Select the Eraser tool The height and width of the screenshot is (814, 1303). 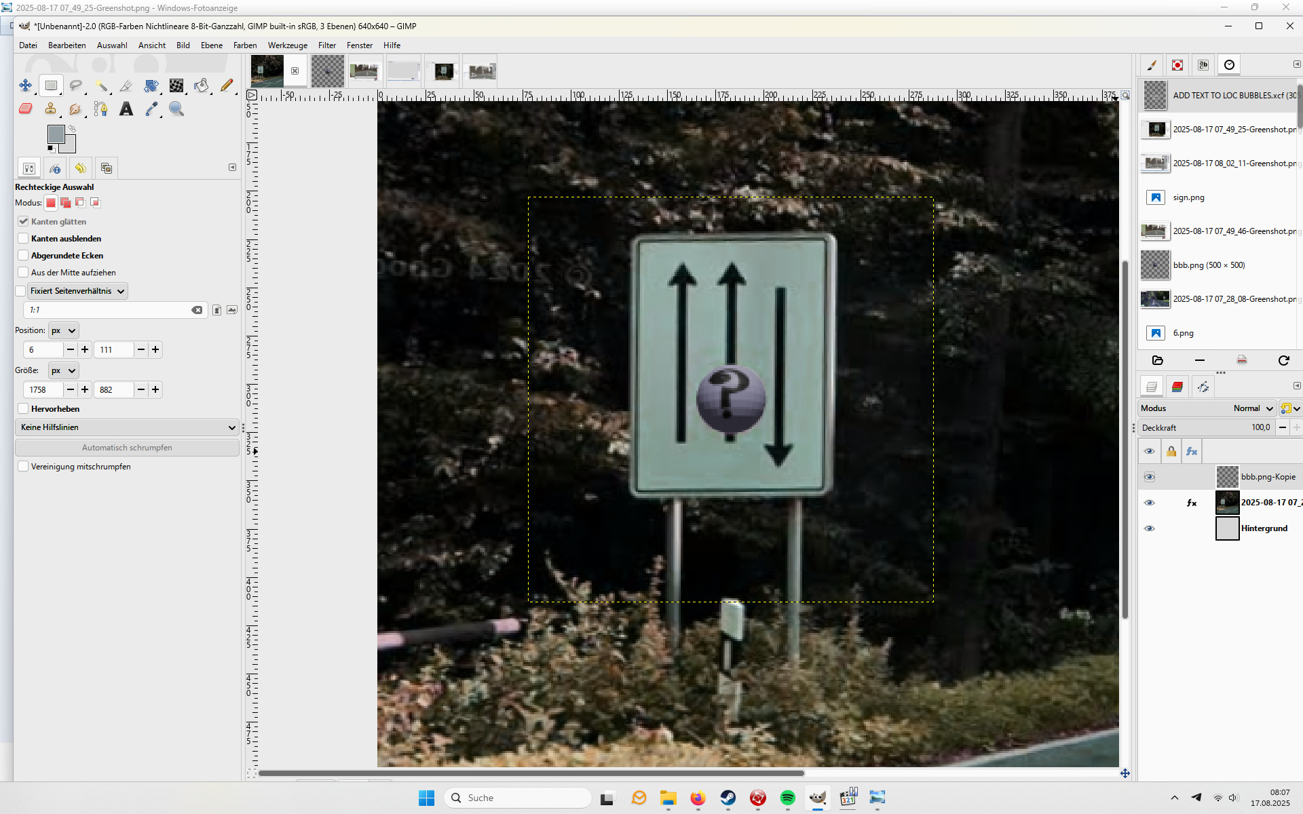point(25,109)
